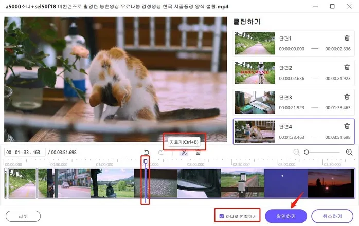The height and width of the screenshot is (226, 359).
Task: Click the timeline zoom slider handle
Action: click(307, 152)
